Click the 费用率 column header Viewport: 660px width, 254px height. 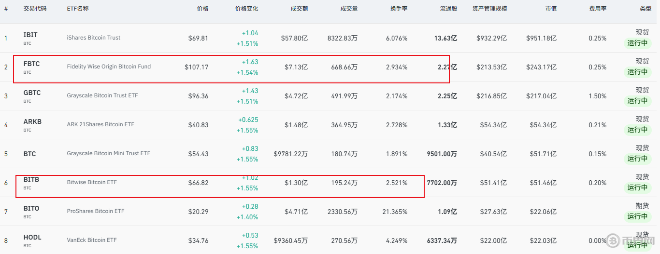click(x=598, y=9)
